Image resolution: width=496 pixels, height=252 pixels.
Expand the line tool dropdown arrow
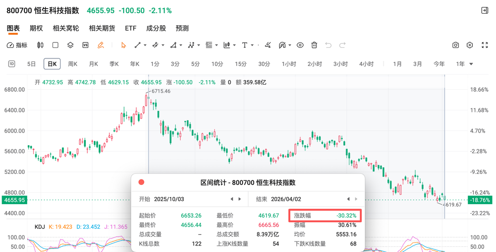pyautogui.click(x=145, y=45)
